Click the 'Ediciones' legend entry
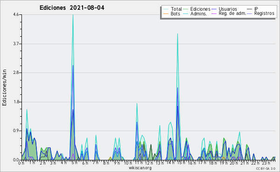This screenshot has width=280, height=172. tap(200, 9)
